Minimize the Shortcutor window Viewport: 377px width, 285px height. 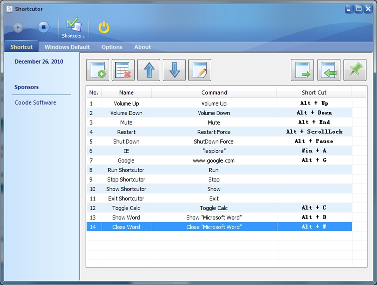349,9
